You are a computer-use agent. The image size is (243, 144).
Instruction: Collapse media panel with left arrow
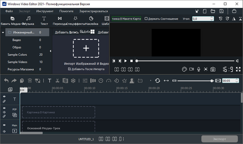click(x=50, y=51)
